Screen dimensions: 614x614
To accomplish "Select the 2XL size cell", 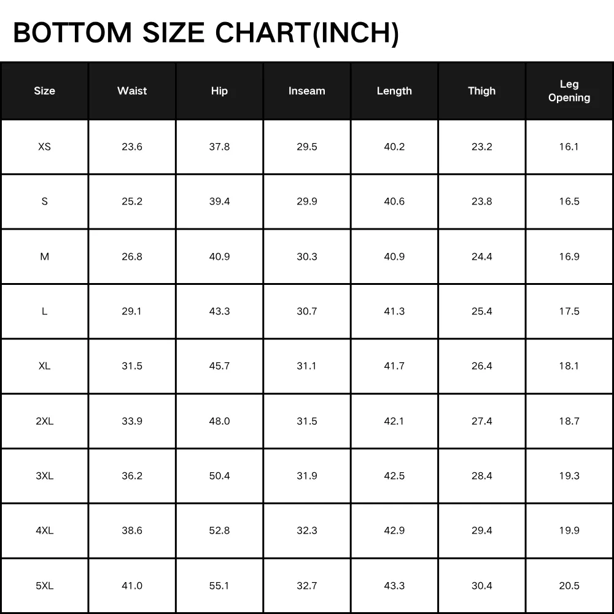I will pyautogui.click(x=44, y=421).
